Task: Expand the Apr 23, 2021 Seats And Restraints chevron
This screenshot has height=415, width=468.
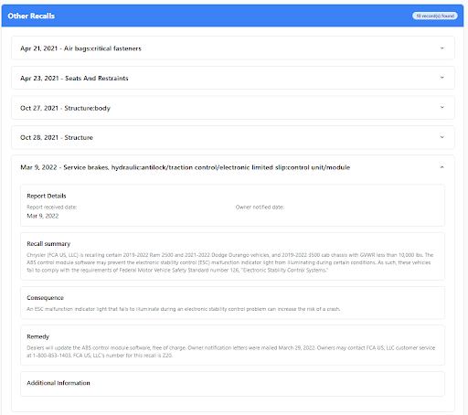Action: click(x=441, y=78)
